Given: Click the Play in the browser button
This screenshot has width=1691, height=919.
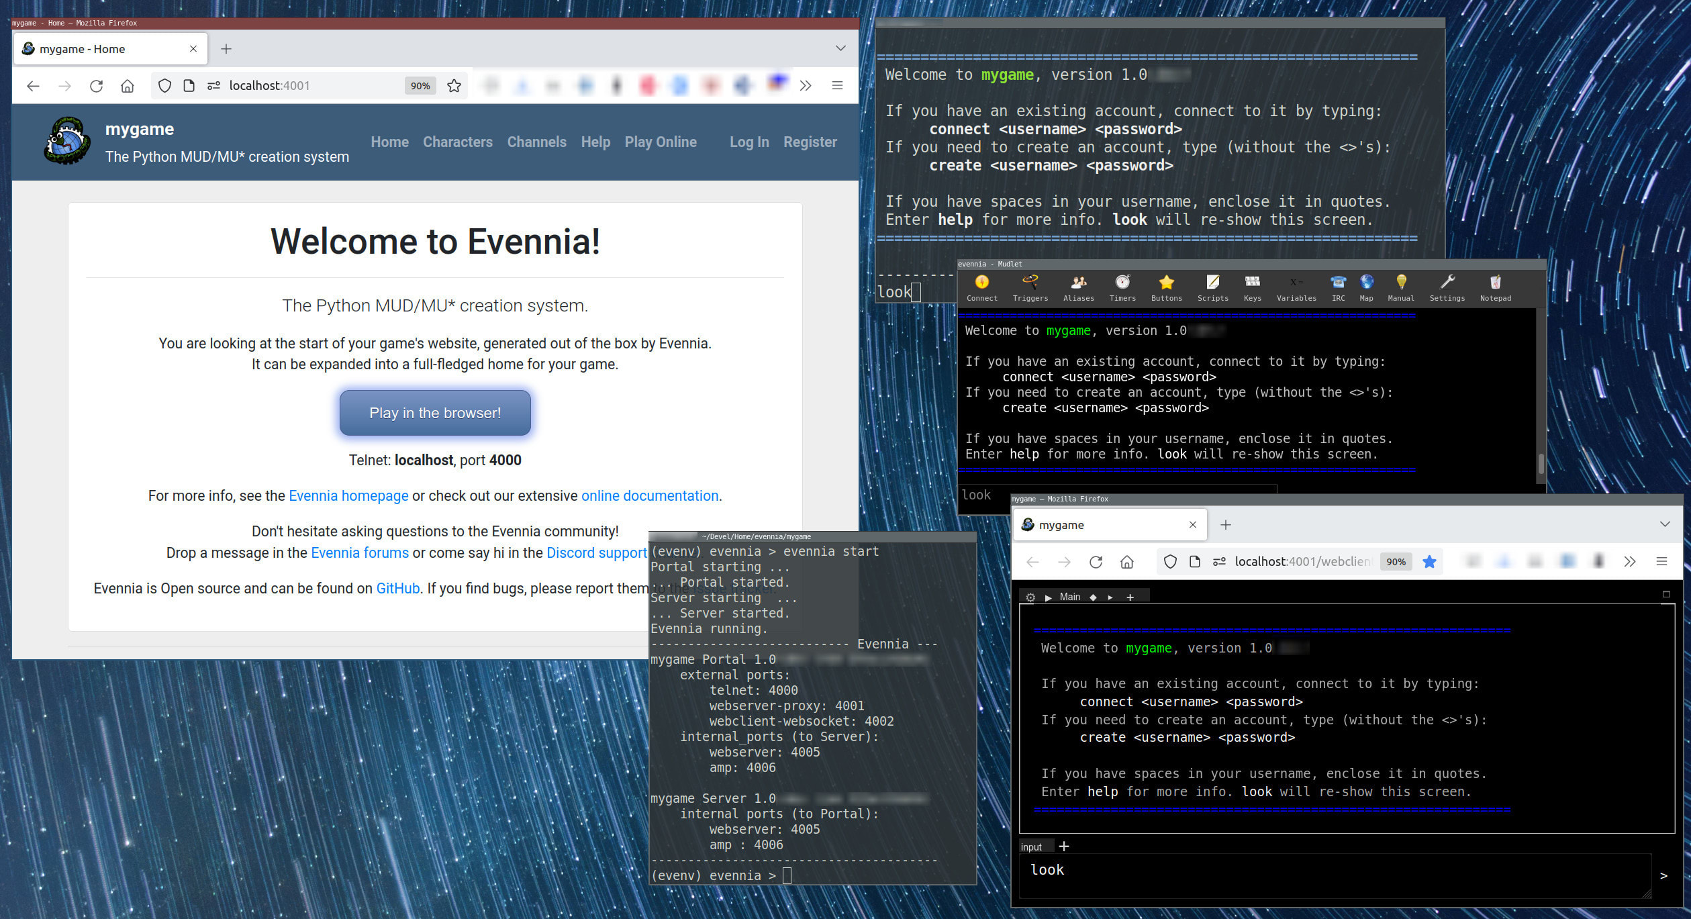Looking at the screenshot, I should coord(434,413).
